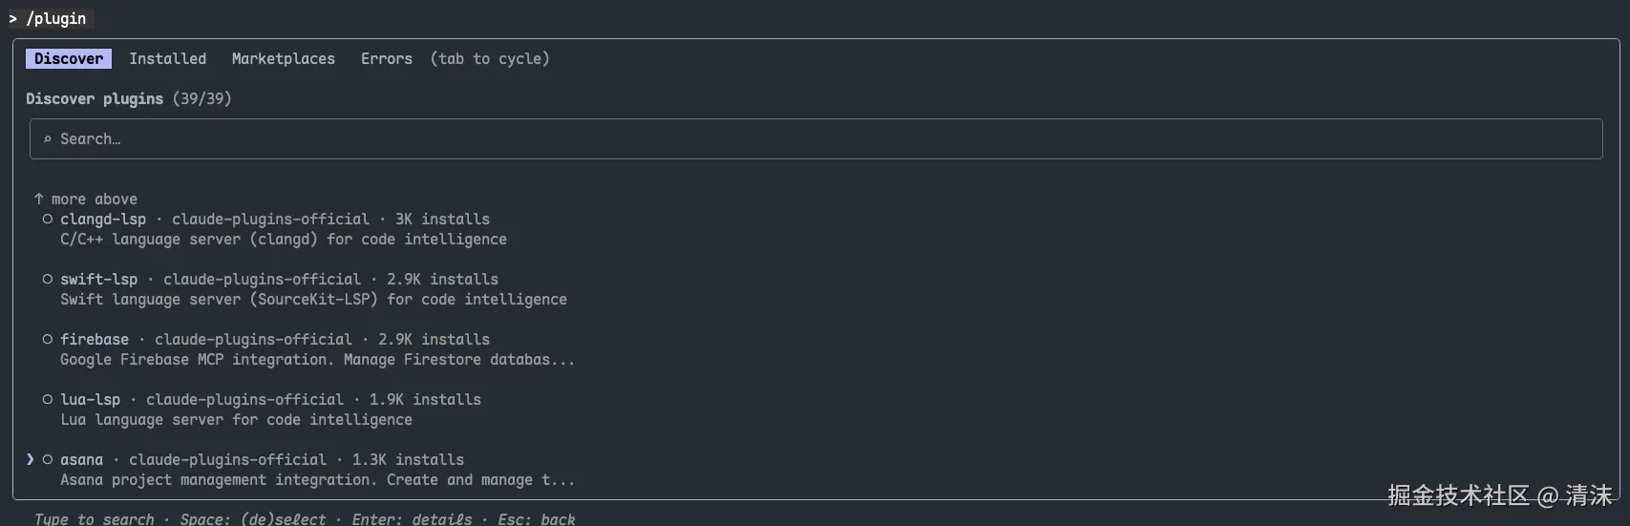The width and height of the screenshot is (1630, 526).
Task: Click the search magnifier icon
Action: click(47, 139)
